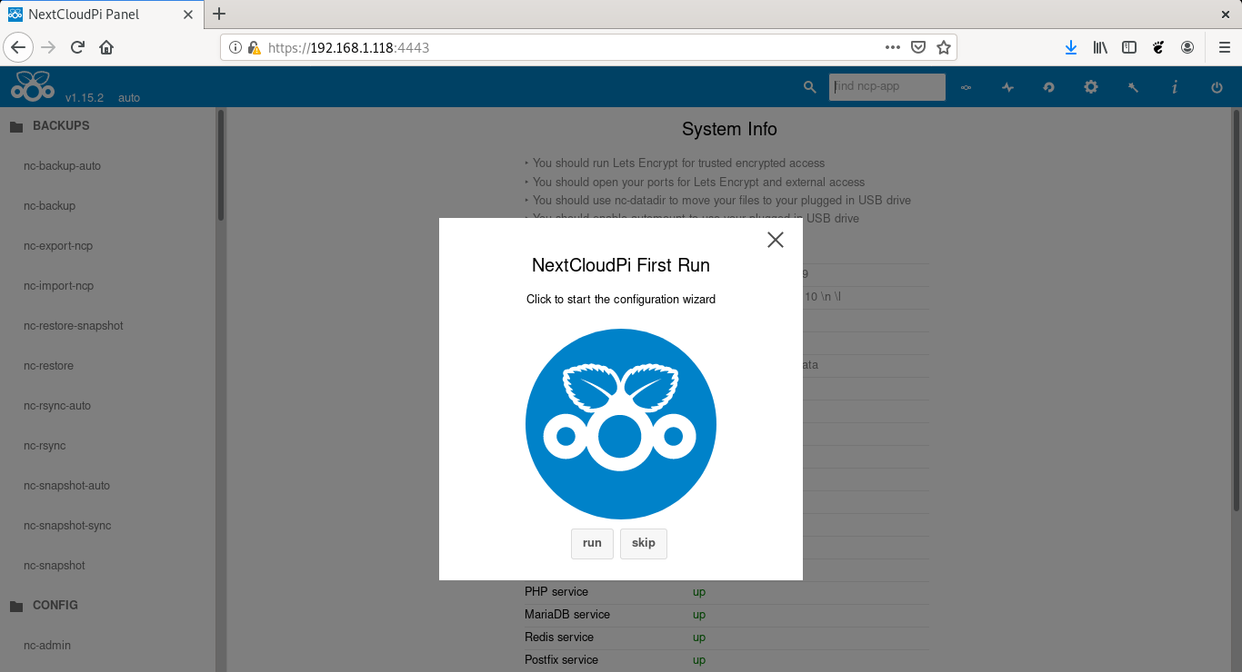The height and width of the screenshot is (672, 1242).
Task: Go to browser home page
Action: click(x=106, y=47)
